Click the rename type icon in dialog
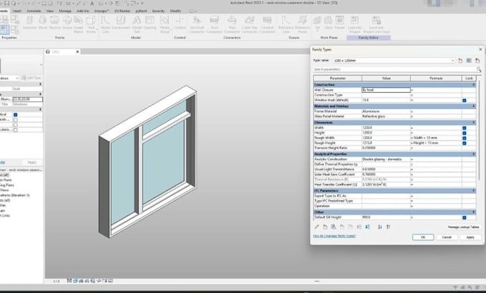486x293 pixels. point(469,61)
